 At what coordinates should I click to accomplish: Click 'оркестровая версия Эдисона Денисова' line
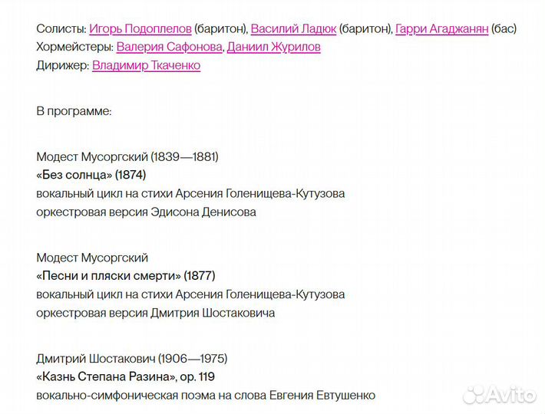146,212
